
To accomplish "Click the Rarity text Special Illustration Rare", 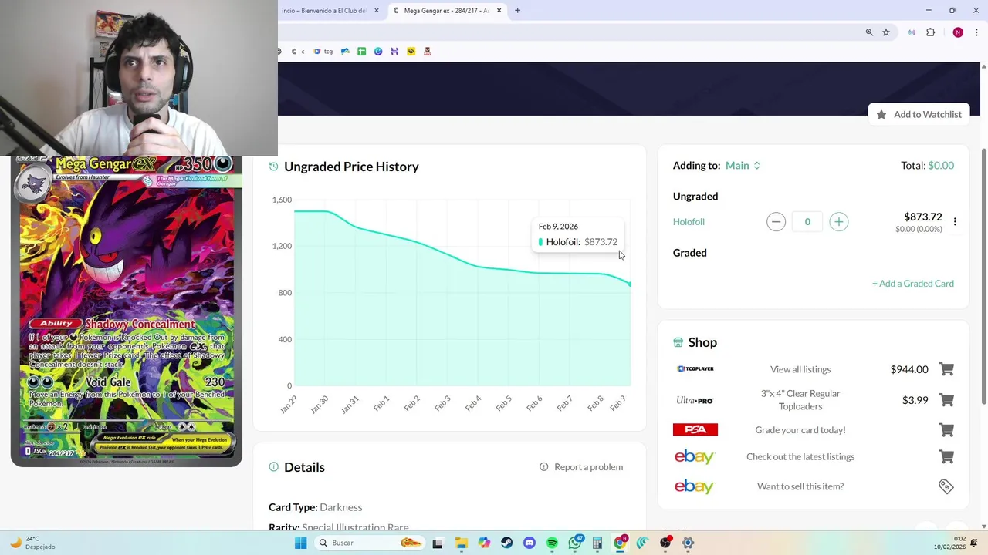I will 355,527.
